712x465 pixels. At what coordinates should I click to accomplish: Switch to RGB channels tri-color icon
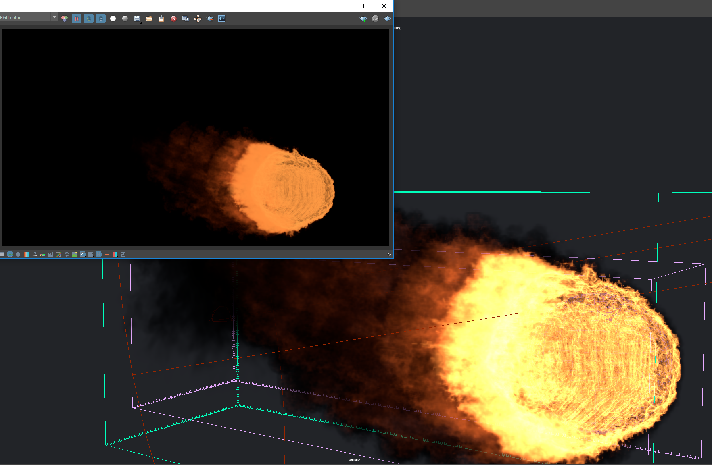pos(65,19)
